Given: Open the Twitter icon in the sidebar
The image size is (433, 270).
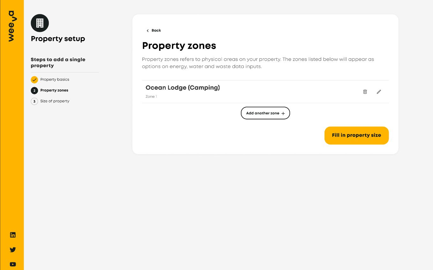Looking at the screenshot, I should 13,250.
